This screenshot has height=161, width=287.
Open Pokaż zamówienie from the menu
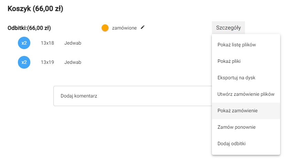click(x=237, y=111)
